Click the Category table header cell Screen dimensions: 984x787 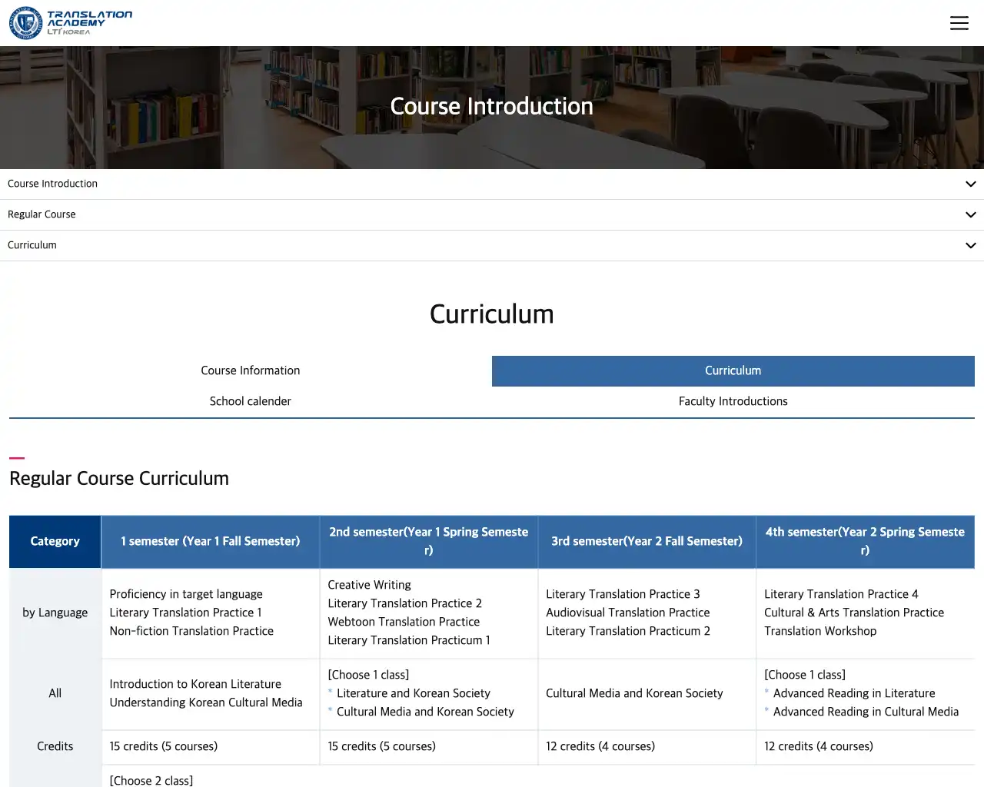coord(55,541)
